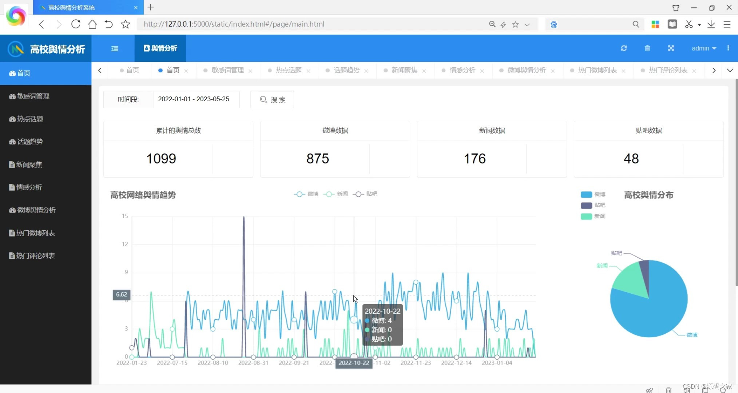Screen dimensions: 738x393
Task: Click the vertical dots more icon
Action: (x=728, y=48)
